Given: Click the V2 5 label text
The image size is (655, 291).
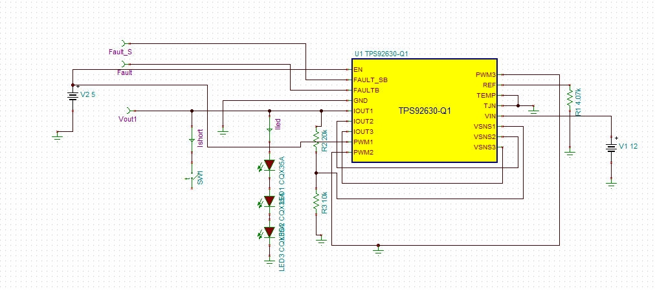Looking at the screenshot, I should [88, 95].
